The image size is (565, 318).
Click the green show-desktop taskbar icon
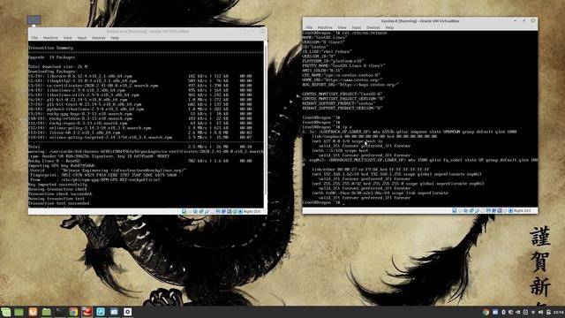19,312
